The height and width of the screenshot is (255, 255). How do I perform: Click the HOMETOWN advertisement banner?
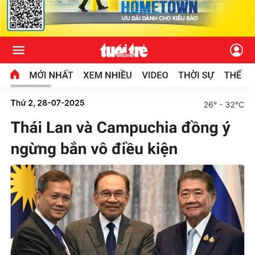(127, 18)
